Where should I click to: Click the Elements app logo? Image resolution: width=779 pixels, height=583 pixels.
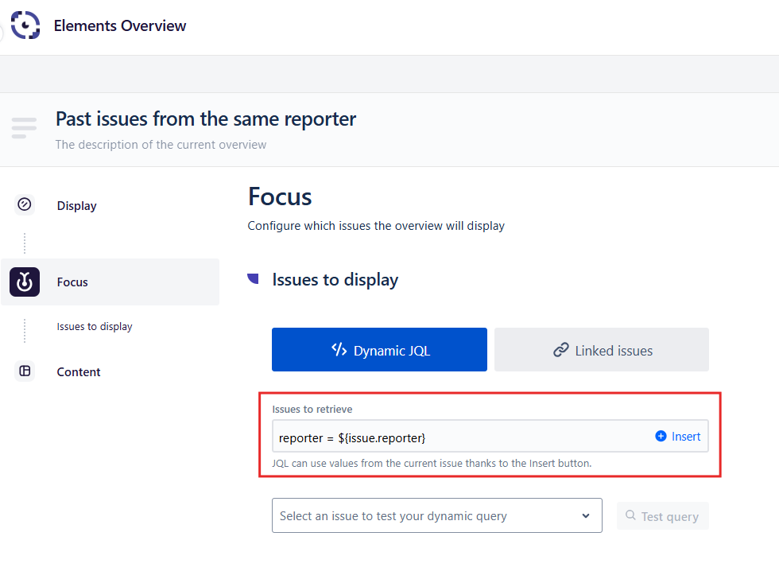25,25
